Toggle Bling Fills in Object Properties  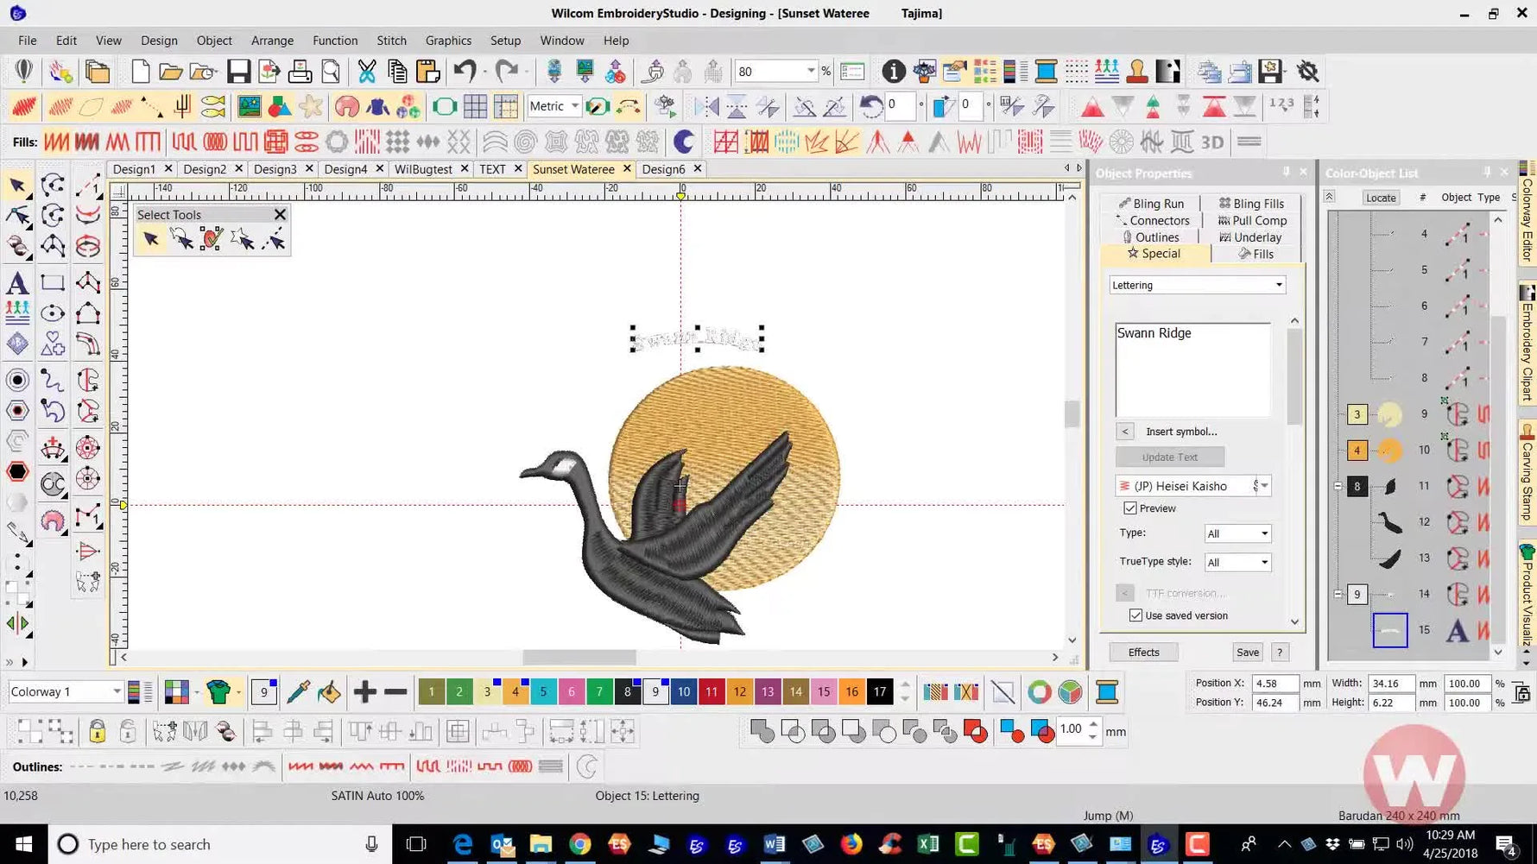point(1253,203)
